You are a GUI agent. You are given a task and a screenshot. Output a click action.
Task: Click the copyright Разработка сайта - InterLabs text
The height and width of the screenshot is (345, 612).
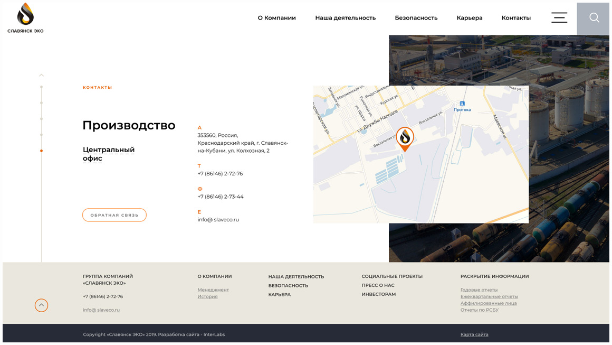191,334
